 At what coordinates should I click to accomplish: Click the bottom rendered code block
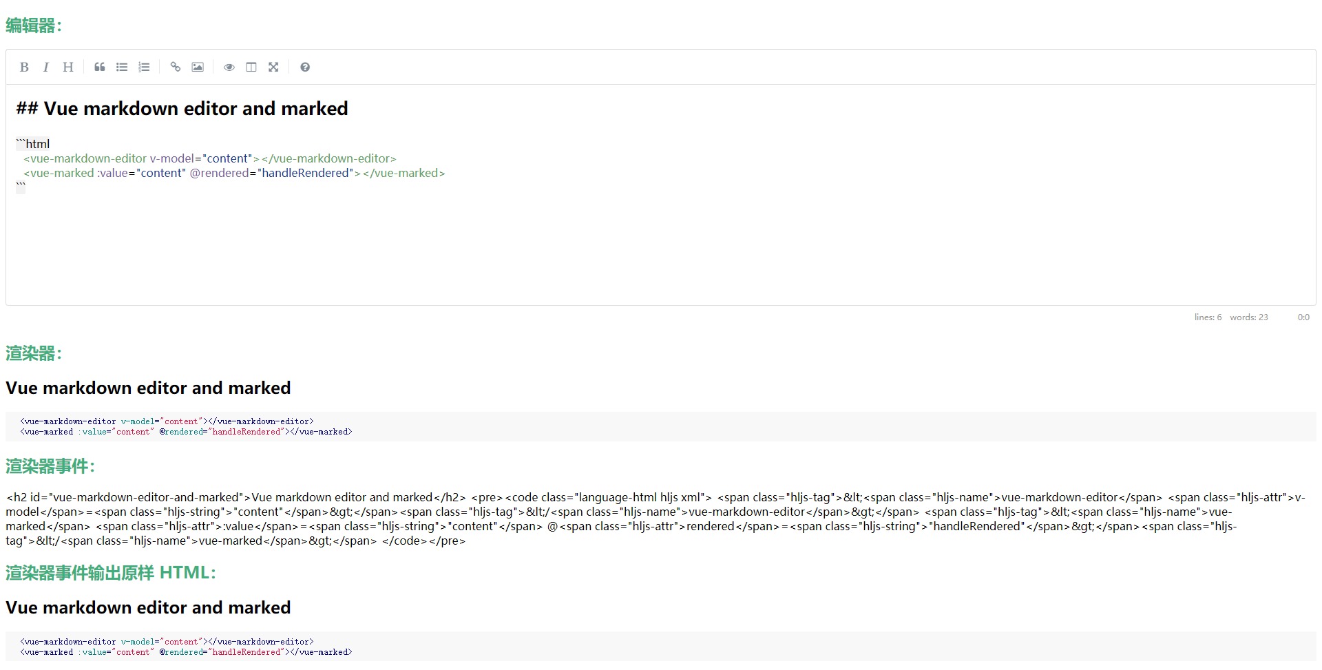pyautogui.click(x=661, y=647)
